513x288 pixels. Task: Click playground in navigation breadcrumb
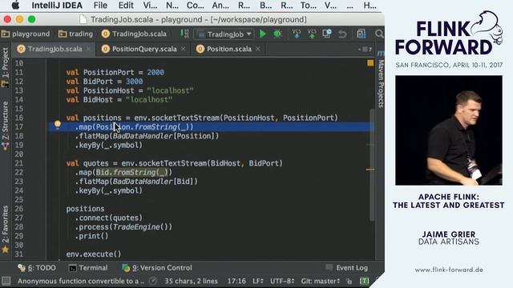(x=26, y=34)
